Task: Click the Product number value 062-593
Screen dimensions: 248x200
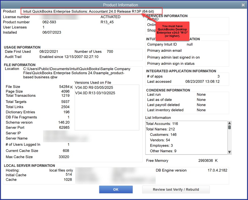Action: coord(49,22)
